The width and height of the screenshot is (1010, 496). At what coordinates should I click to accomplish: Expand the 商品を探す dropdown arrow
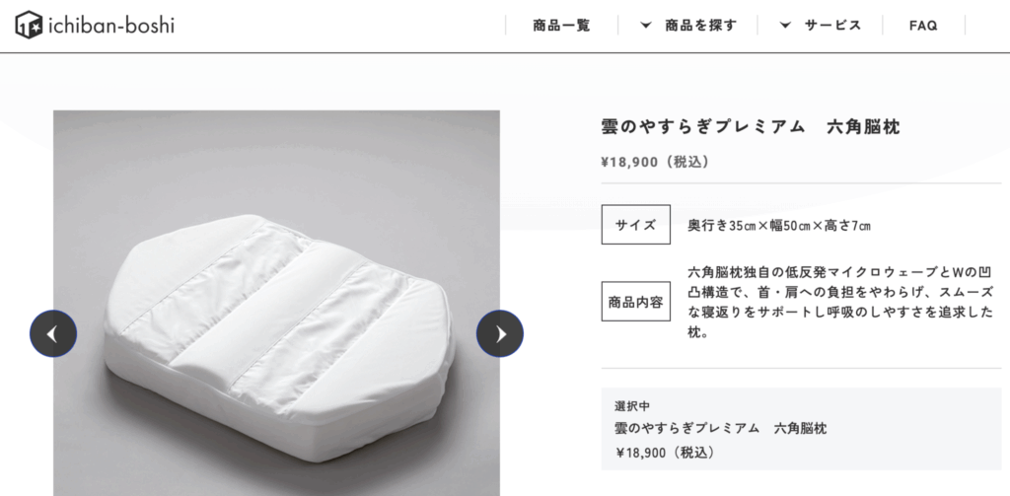coord(645,26)
